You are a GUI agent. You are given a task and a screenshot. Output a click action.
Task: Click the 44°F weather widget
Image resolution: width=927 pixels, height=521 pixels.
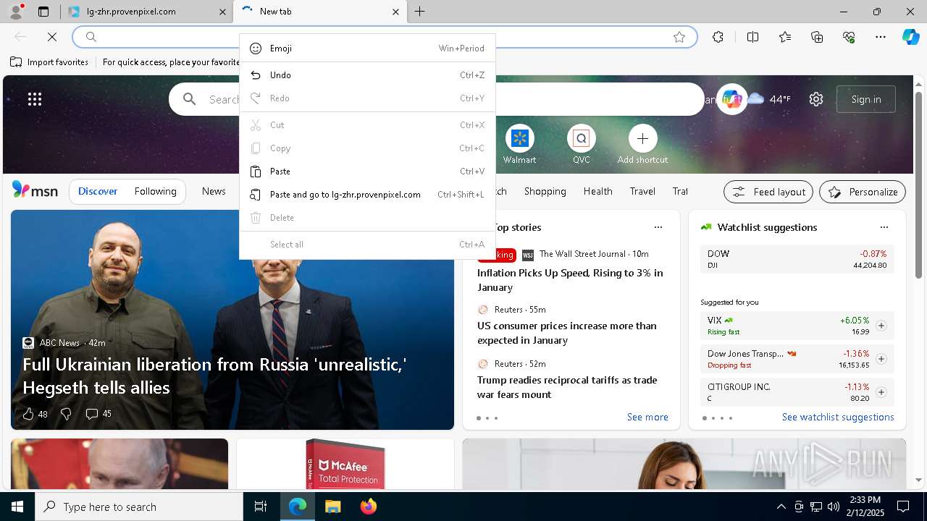(769, 99)
